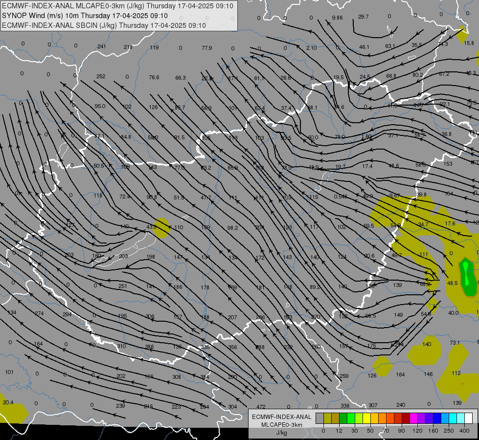
Task: Click the grid value 306
Action: (150, 316)
